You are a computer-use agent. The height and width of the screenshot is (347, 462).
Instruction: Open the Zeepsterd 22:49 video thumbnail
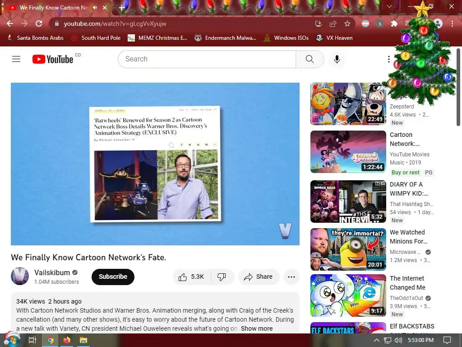pyautogui.click(x=348, y=103)
